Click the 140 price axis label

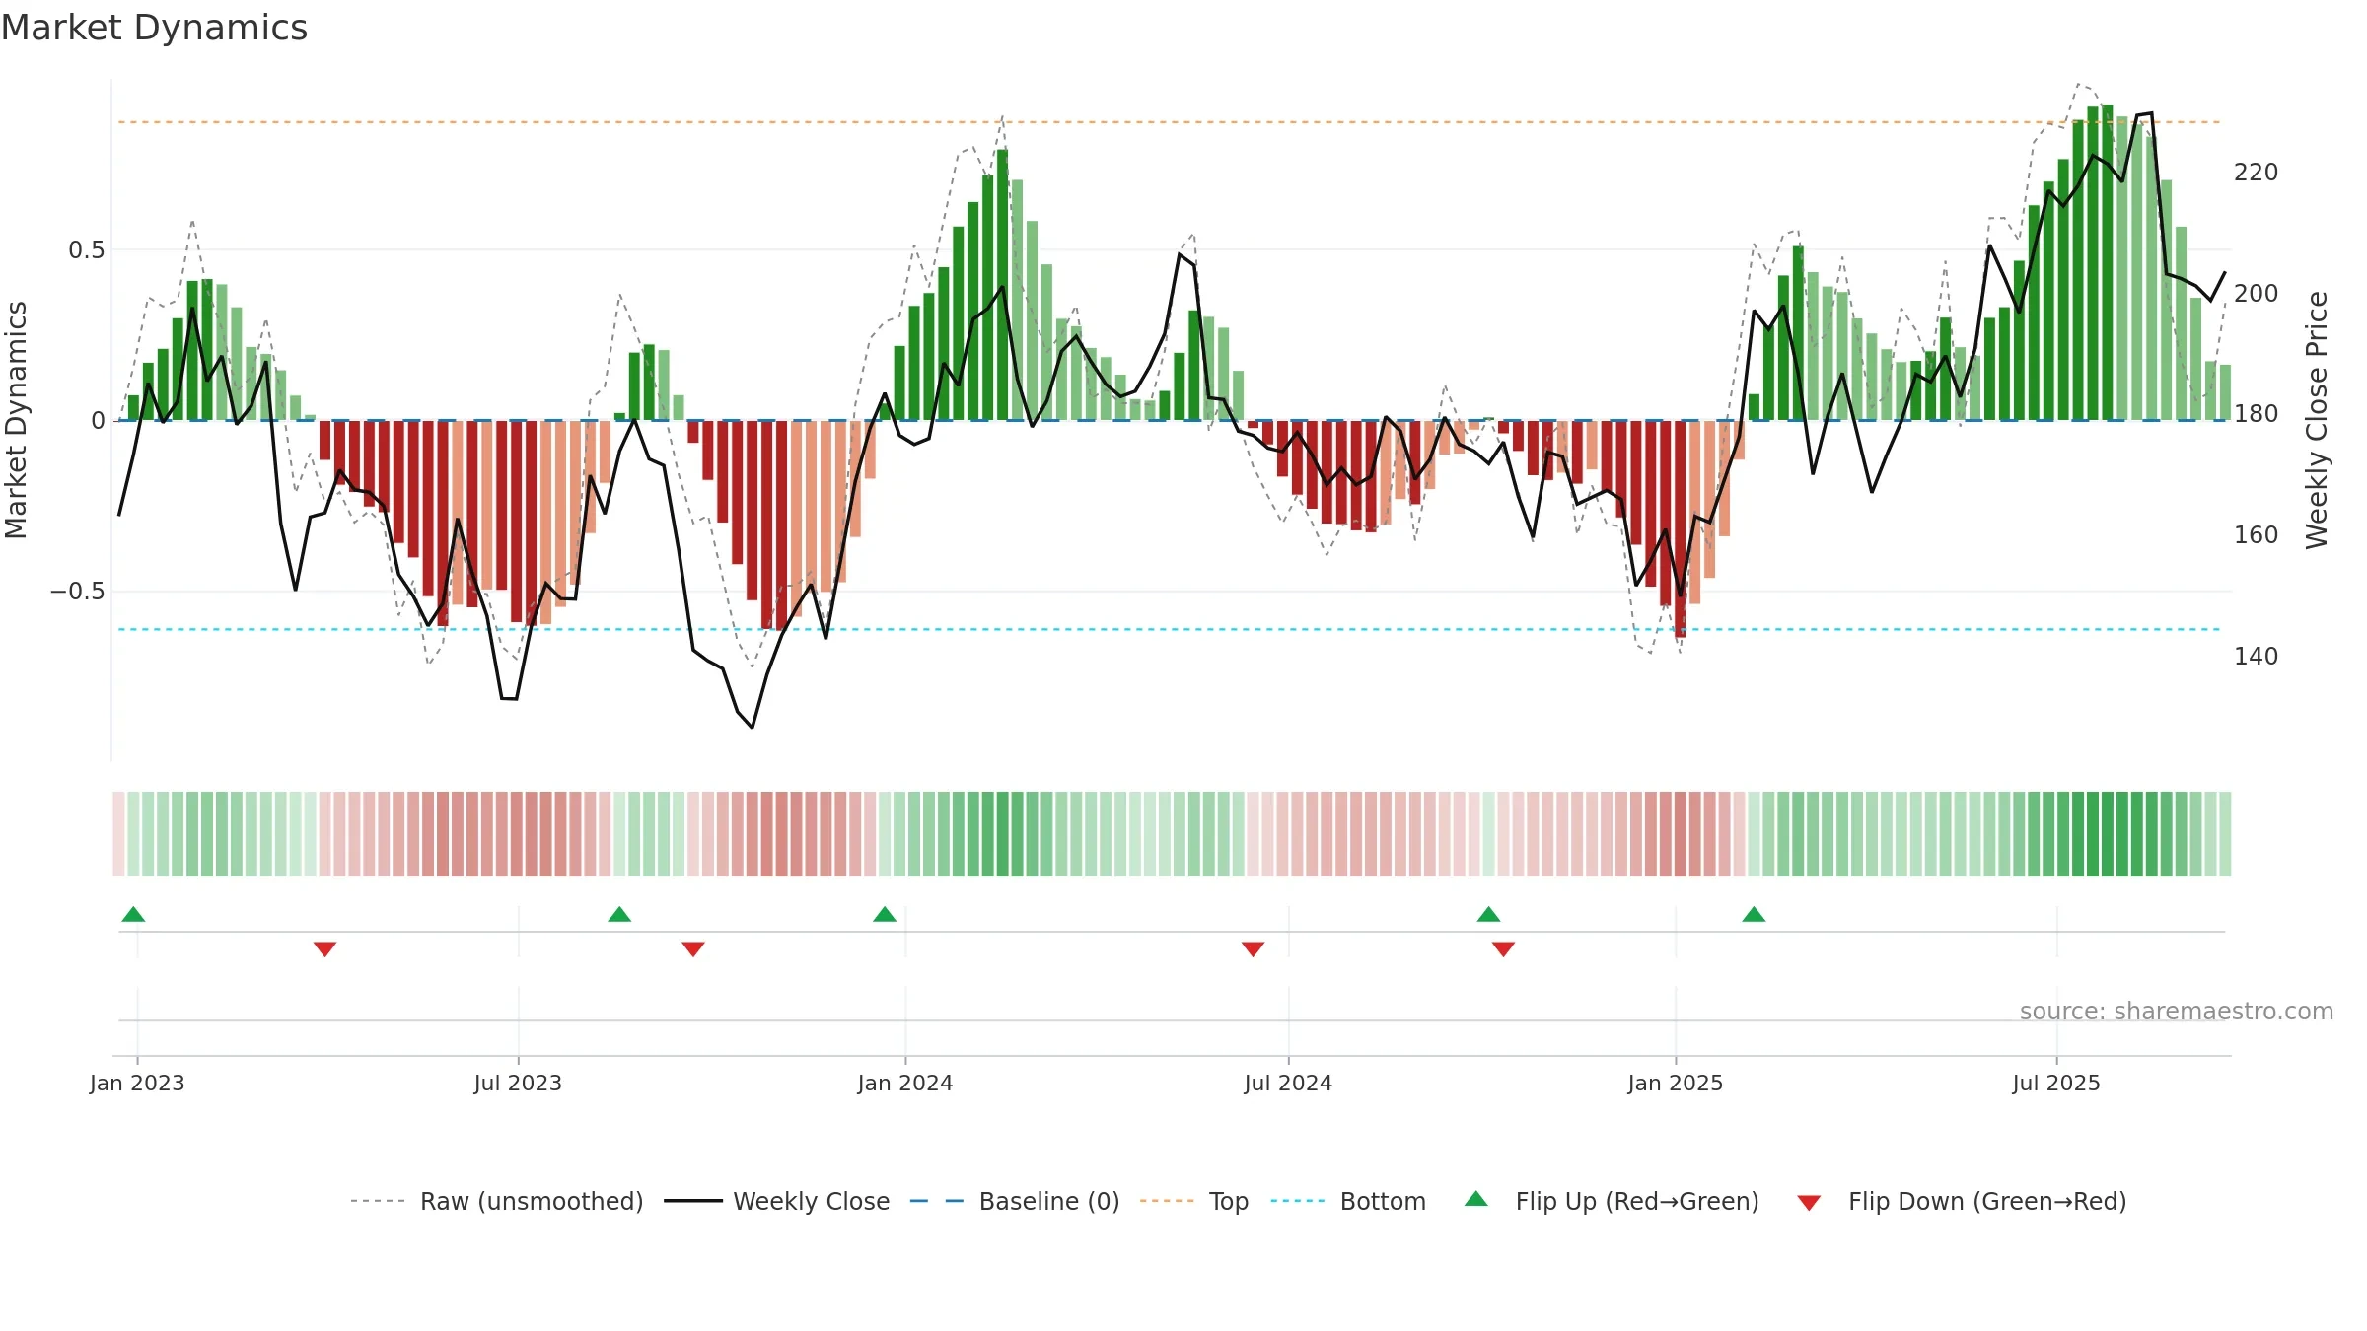coord(2257,657)
